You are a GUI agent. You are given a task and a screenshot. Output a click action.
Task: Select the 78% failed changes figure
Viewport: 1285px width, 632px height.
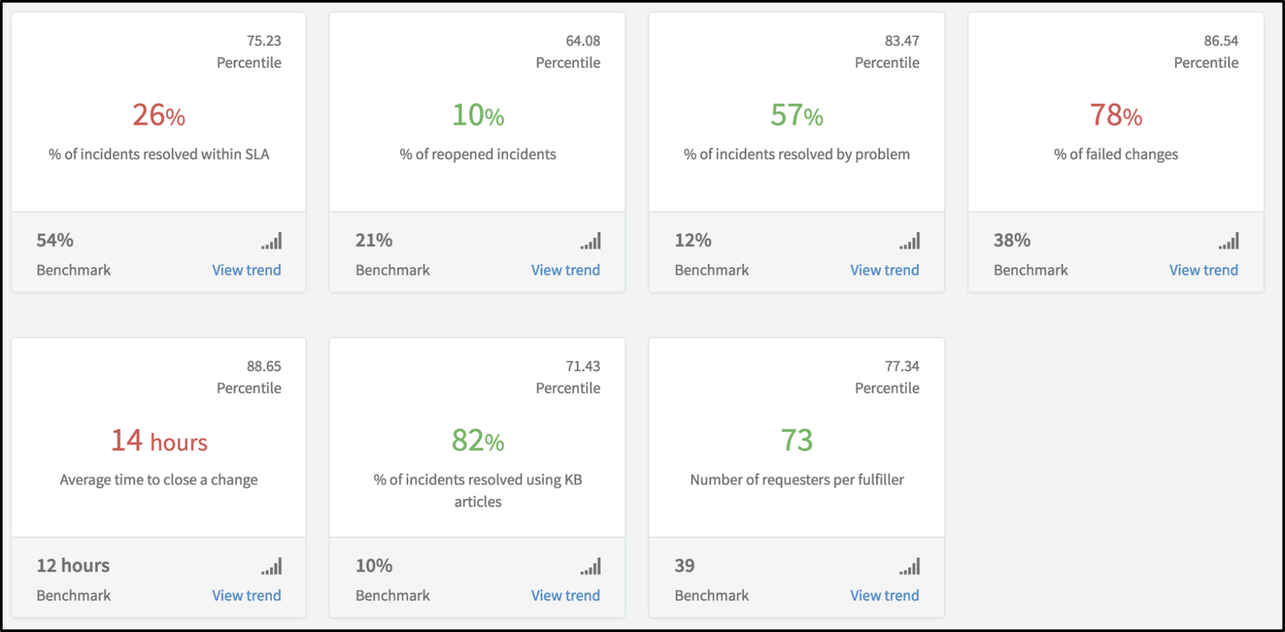point(1115,115)
